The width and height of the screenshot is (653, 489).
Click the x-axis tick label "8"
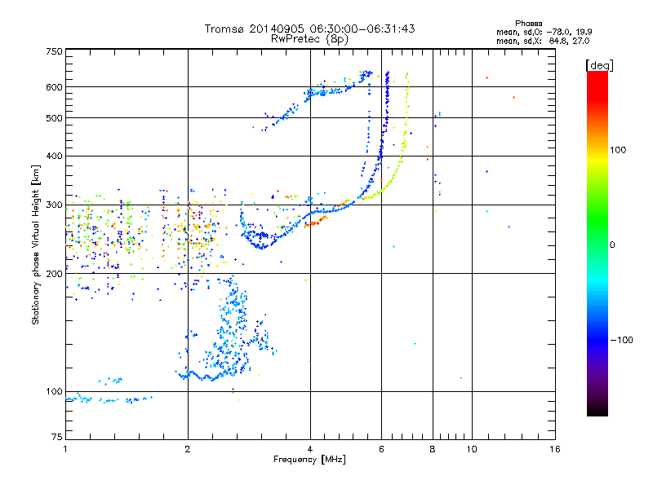[433, 449]
